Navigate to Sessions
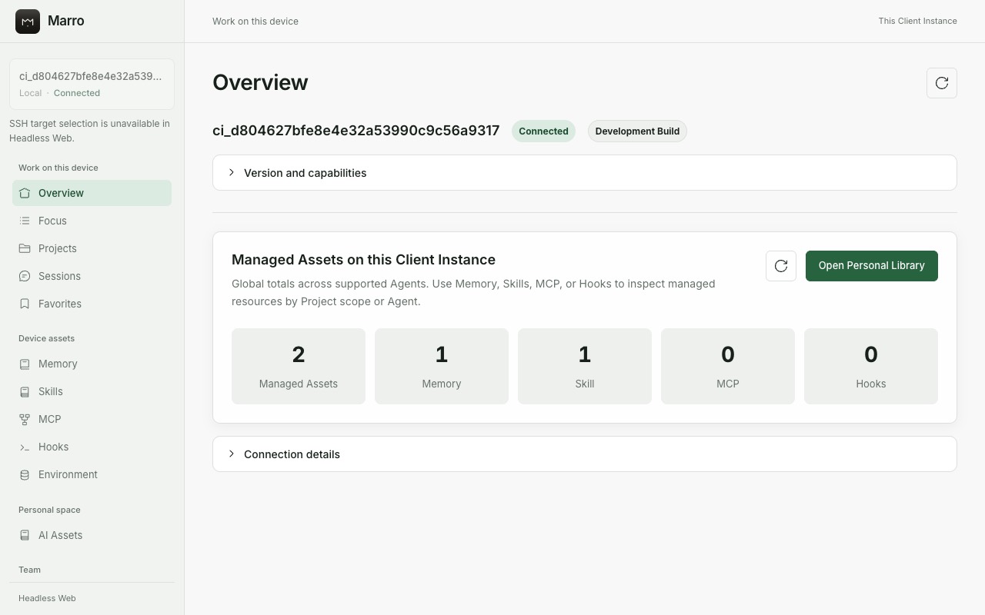985x615 pixels. (92, 276)
